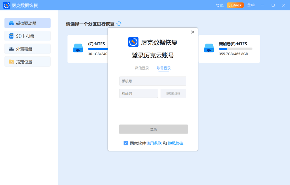Click the SD card sidebar icon
Screen dimensions: 290x185
(x=11, y=36)
